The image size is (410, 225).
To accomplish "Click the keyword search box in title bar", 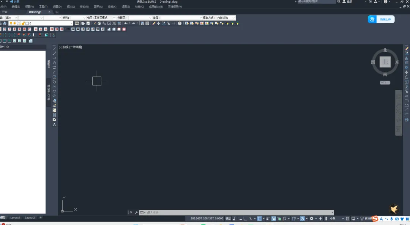I will (317, 2).
